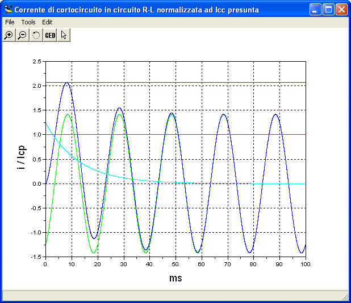
Task: Open the File menu
Action: click(x=10, y=22)
